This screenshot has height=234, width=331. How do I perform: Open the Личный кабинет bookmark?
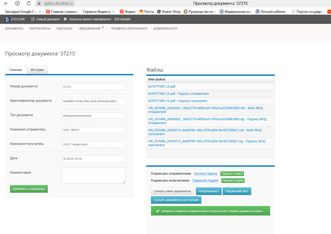click(272, 12)
